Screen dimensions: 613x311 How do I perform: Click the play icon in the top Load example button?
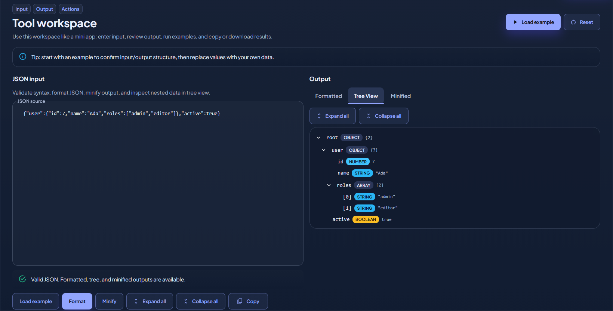[515, 22]
